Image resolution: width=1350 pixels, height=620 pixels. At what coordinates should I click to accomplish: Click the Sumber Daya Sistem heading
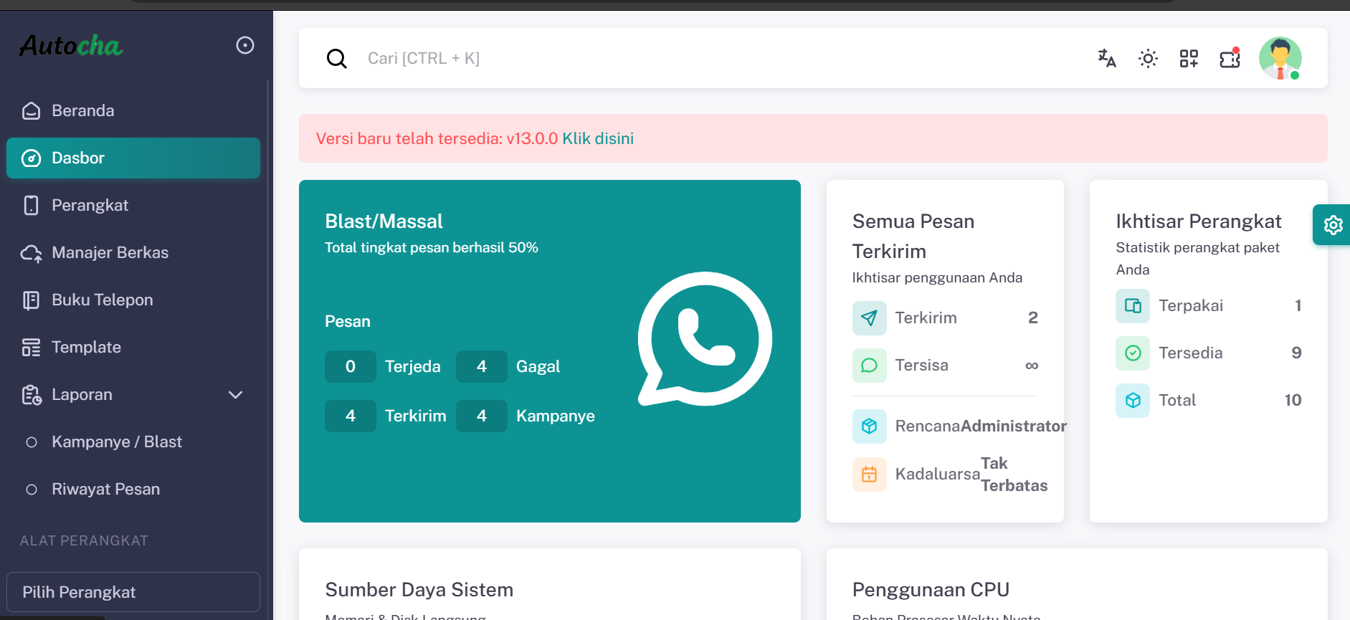(419, 590)
